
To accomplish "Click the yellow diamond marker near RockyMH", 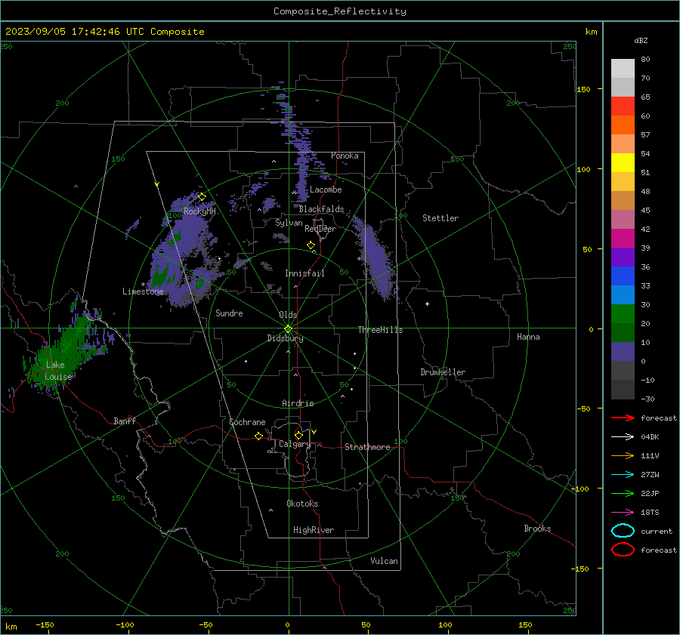I will [202, 197].
